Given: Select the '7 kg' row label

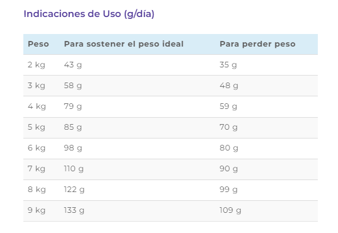Looking at the screenshot, I should pyautogui.click(x=37, y=169).
